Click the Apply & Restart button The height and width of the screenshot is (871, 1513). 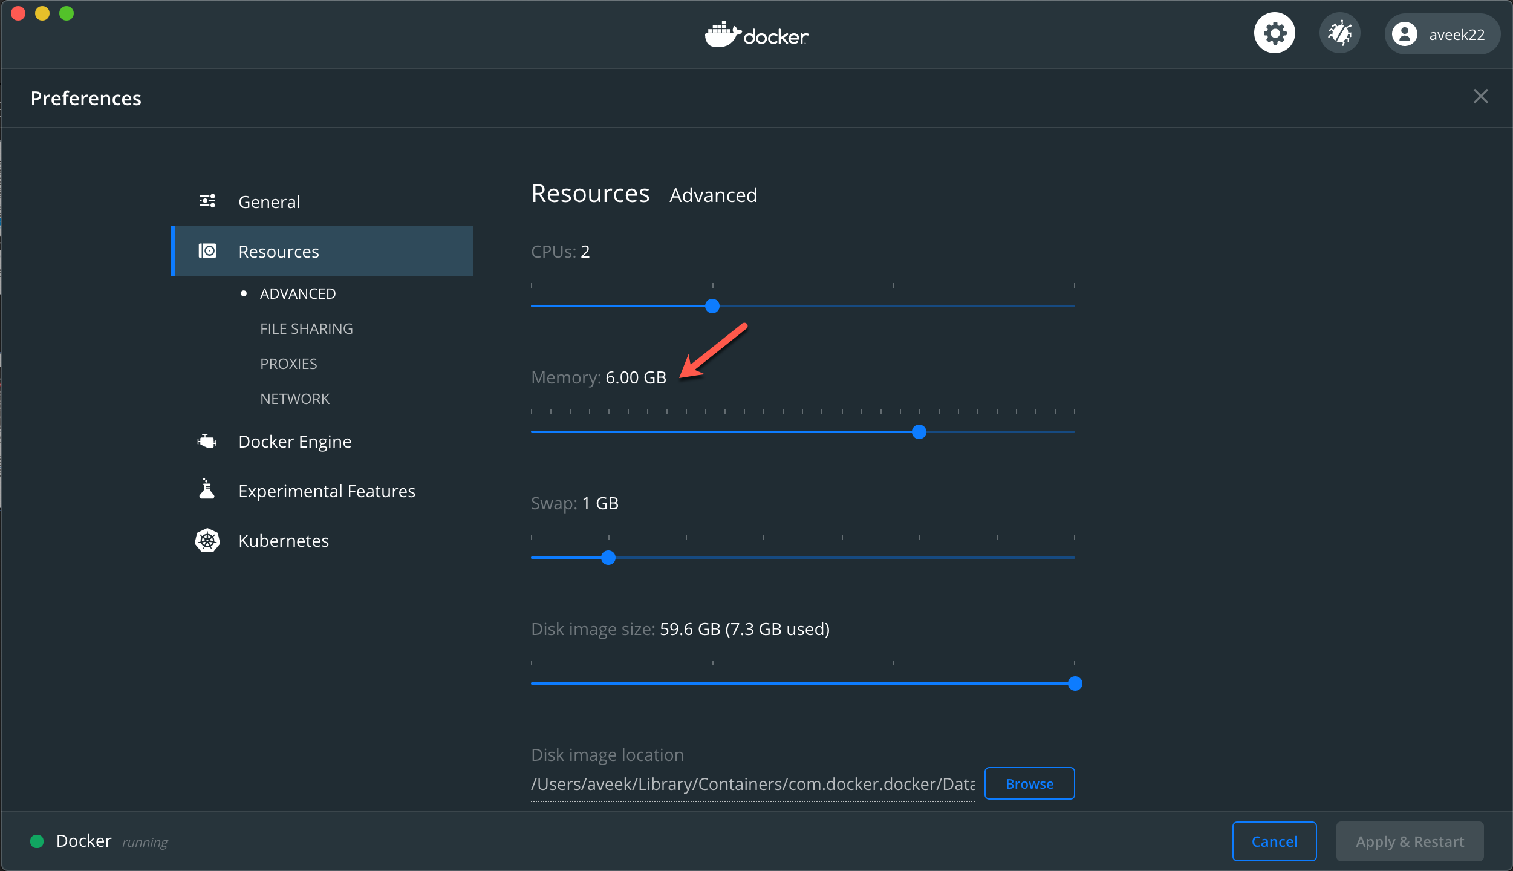pyautogui.click(x=1409, y=841)
